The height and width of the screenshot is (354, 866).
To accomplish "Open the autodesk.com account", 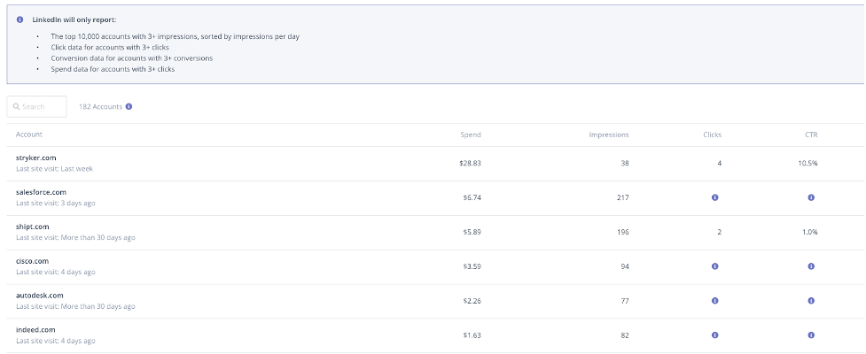I will pyautogui.click(x=40, y=296).
